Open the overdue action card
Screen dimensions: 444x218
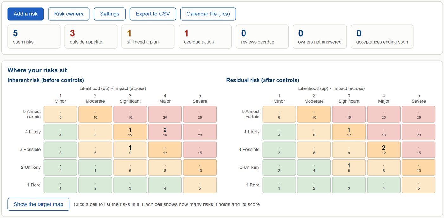[205, 37]
